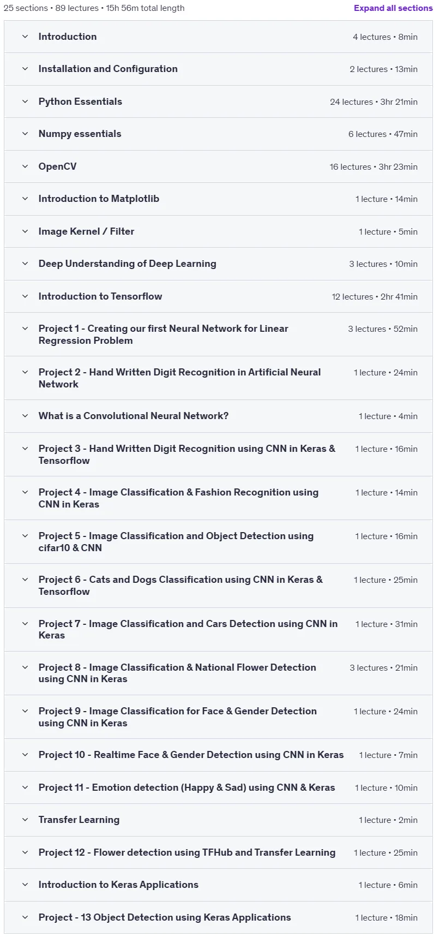Open Project 7 Cars Detection section

[x=218, y=629]
